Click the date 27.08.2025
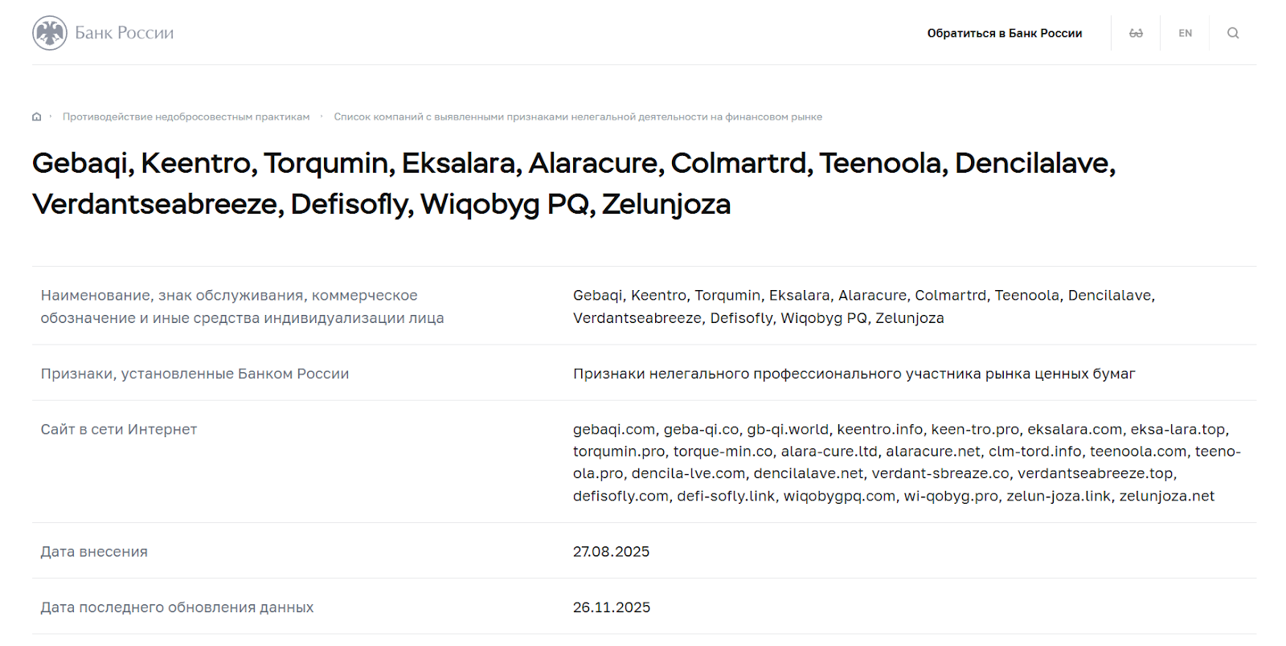1286x646 pixels. [611, 551]
